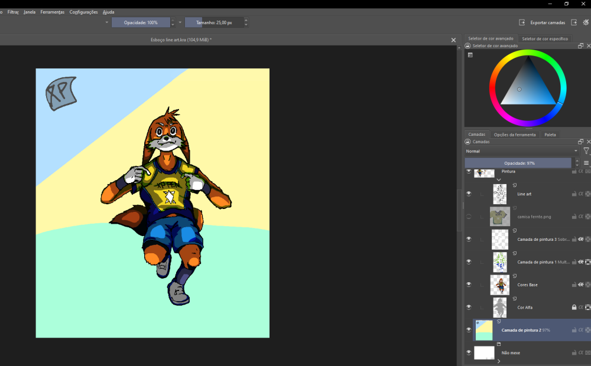Open the Normal blending mode dropdown
The image size is (591, 366).
click(522, 151)
